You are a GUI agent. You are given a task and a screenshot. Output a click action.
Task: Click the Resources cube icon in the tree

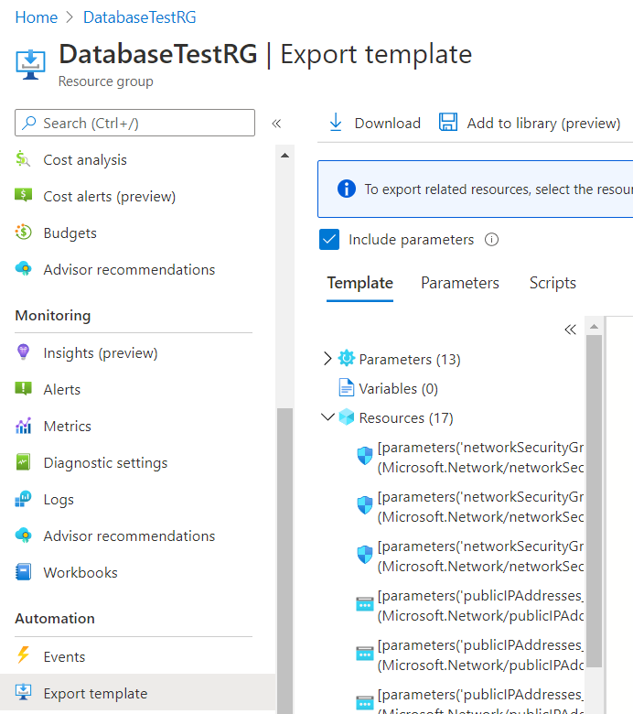pyautogui.click(x=347, y=416)
